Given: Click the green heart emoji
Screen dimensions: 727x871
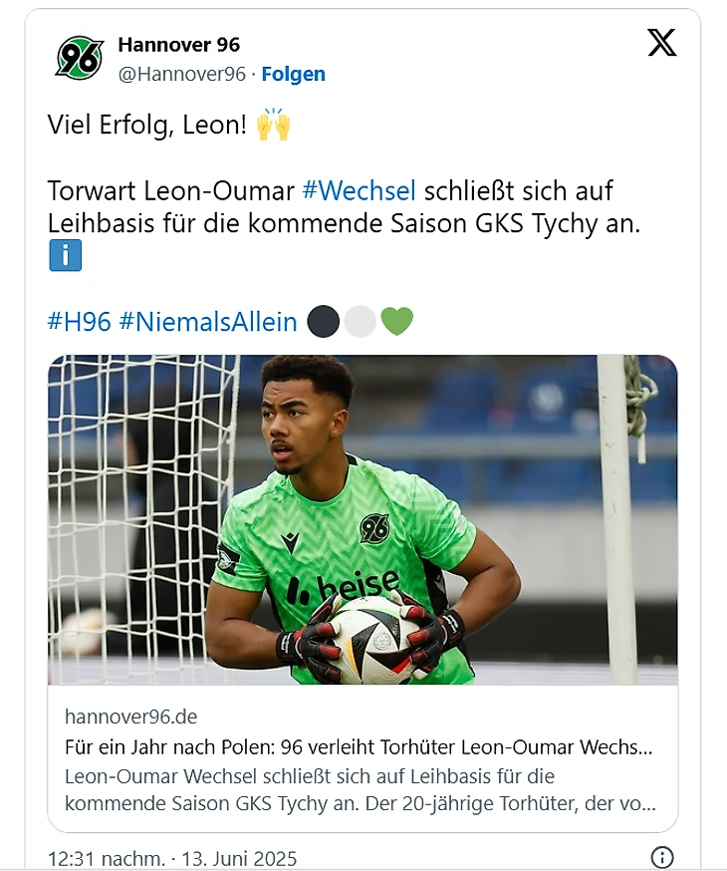Looking at the screenshot, I should point(396,322).
